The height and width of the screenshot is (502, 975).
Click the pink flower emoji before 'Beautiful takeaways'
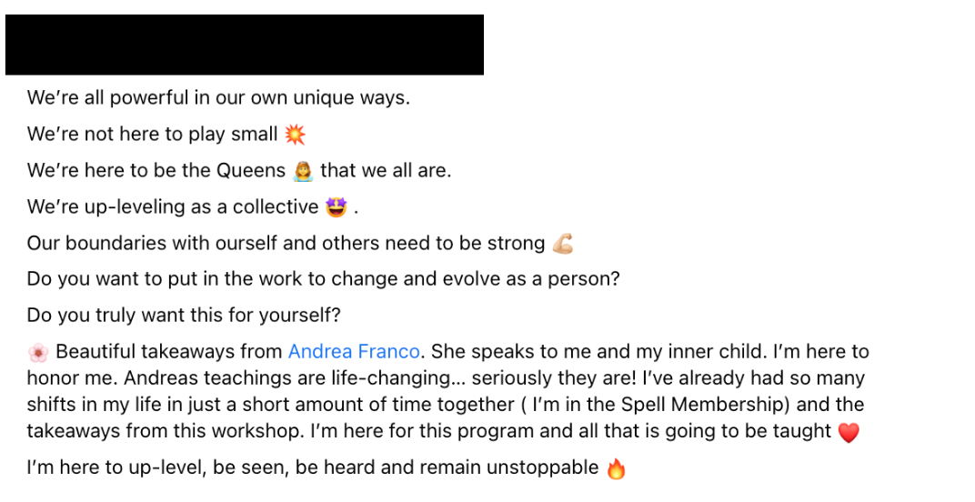tap(38, 352)
